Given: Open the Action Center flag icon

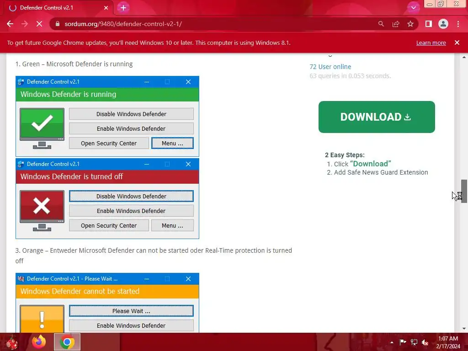Looking at the screenshot, I should pyautogui.click(x=403, y=342).
